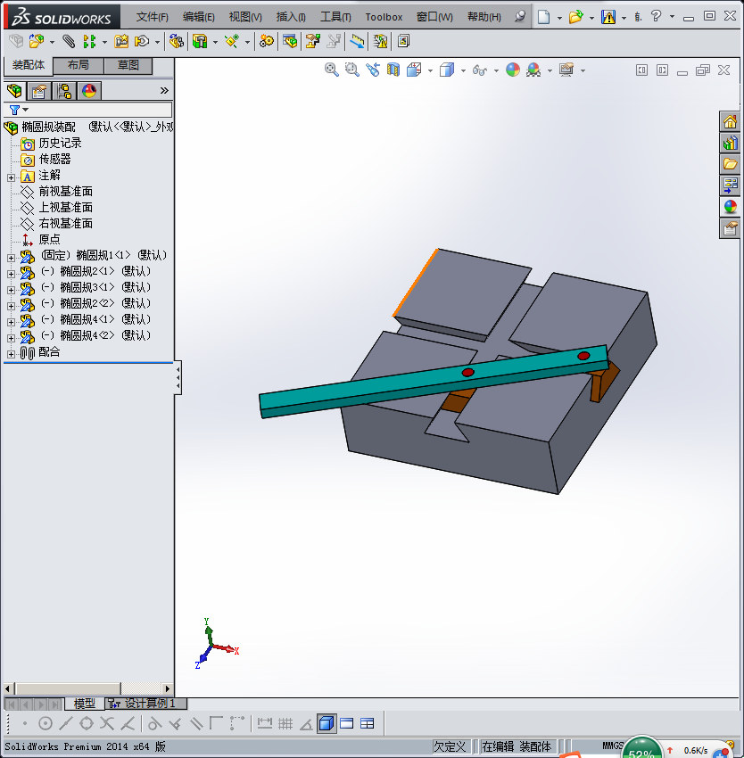Toggle the grid snap
This screenshot has height=758, width=744.
(x=285, y=723)
